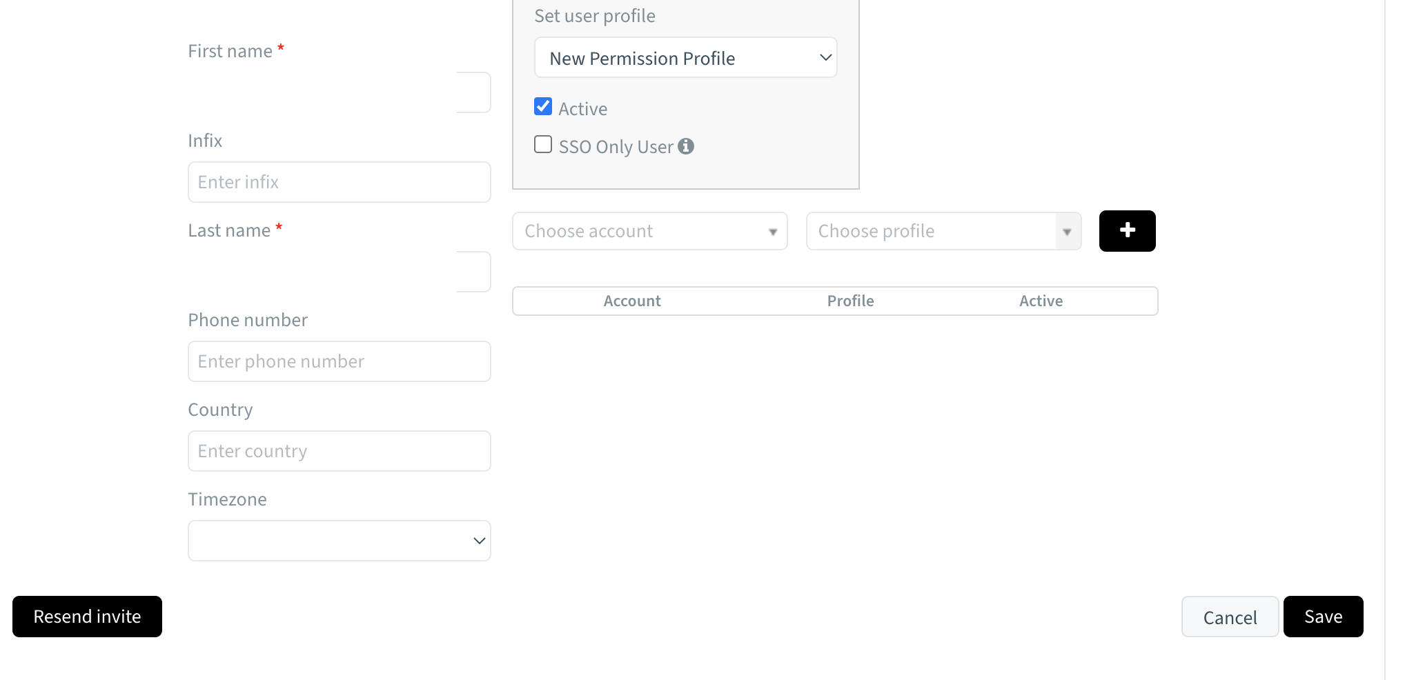Click the Timezone dropdown chevron
This screenshot has height=680, width=1405.
tap(478, 541)
